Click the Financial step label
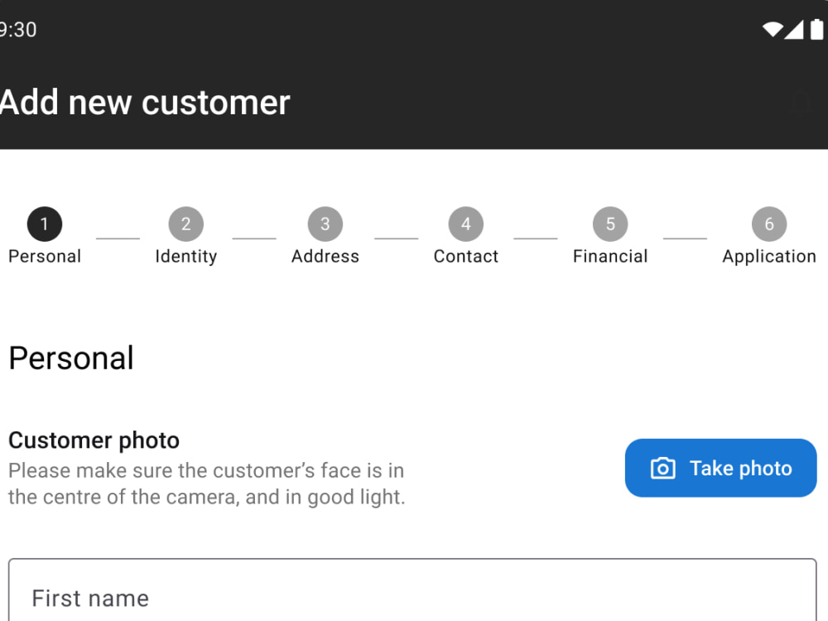Screen dimensions: 828x621 pyautogui.click(x=610, y=256)
